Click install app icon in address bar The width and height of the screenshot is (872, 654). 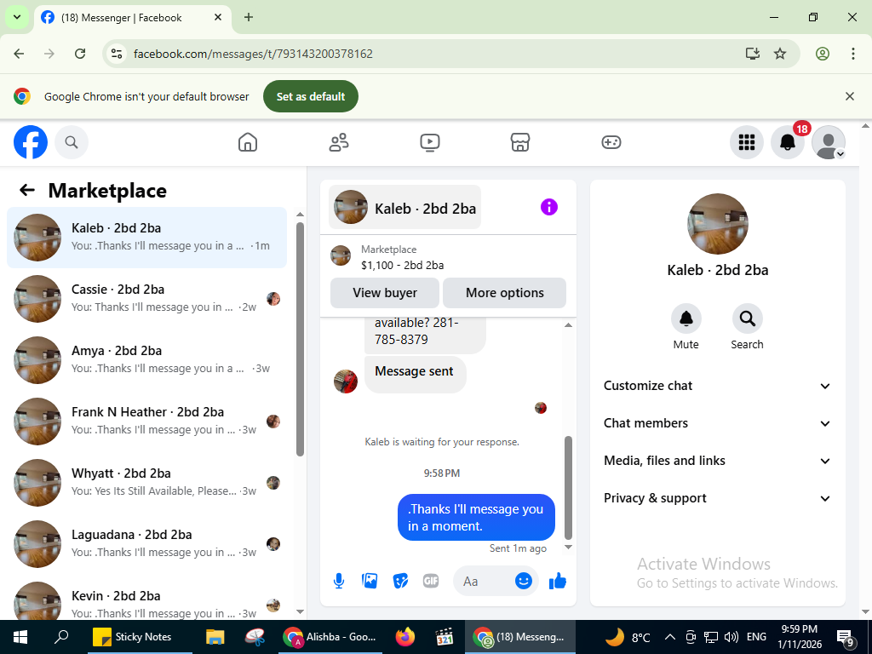coord(753,54)
